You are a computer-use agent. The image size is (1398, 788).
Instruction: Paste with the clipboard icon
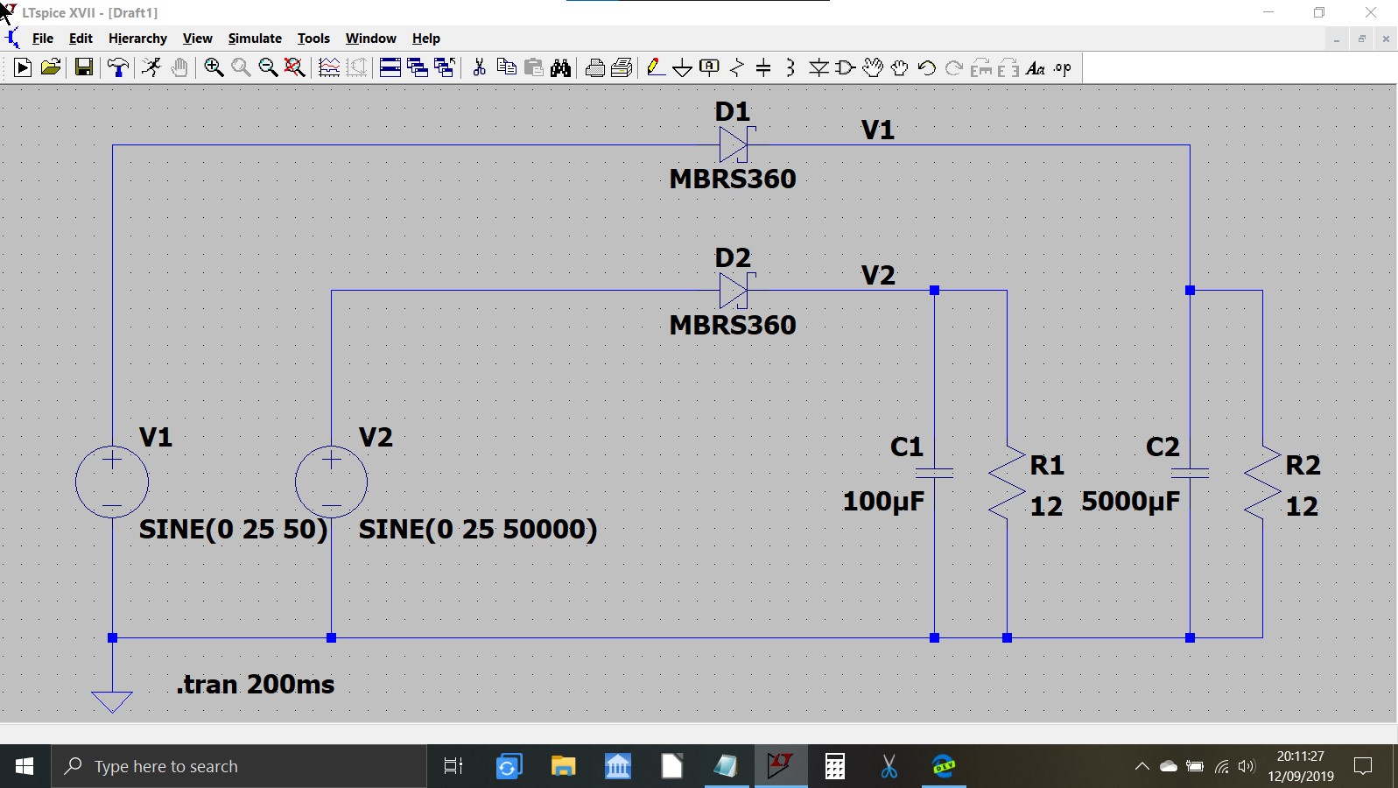534,67
